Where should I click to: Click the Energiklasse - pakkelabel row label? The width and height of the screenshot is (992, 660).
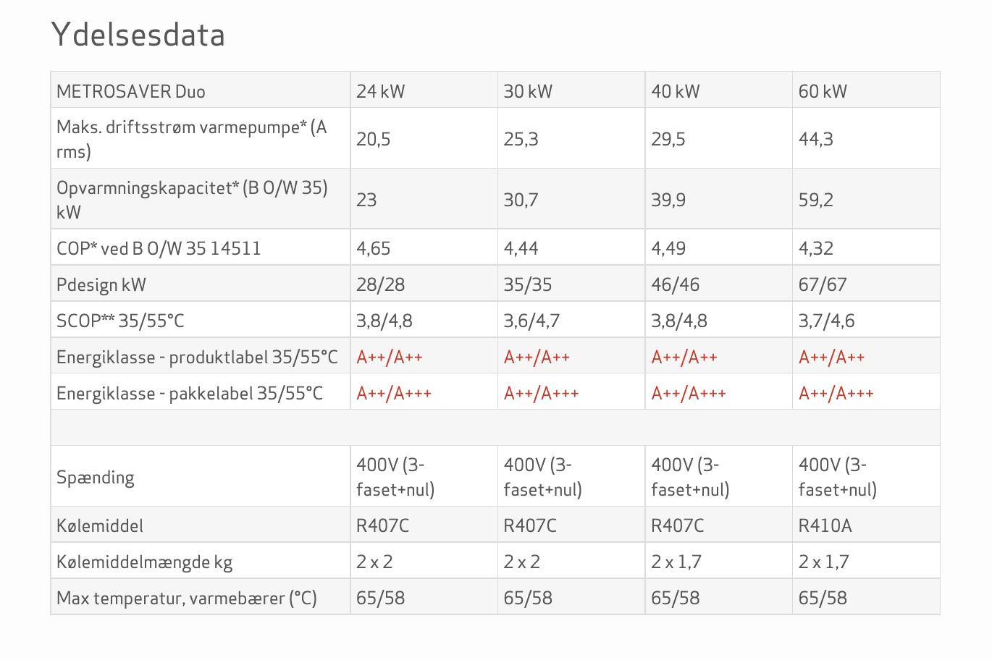click(190, 393)
